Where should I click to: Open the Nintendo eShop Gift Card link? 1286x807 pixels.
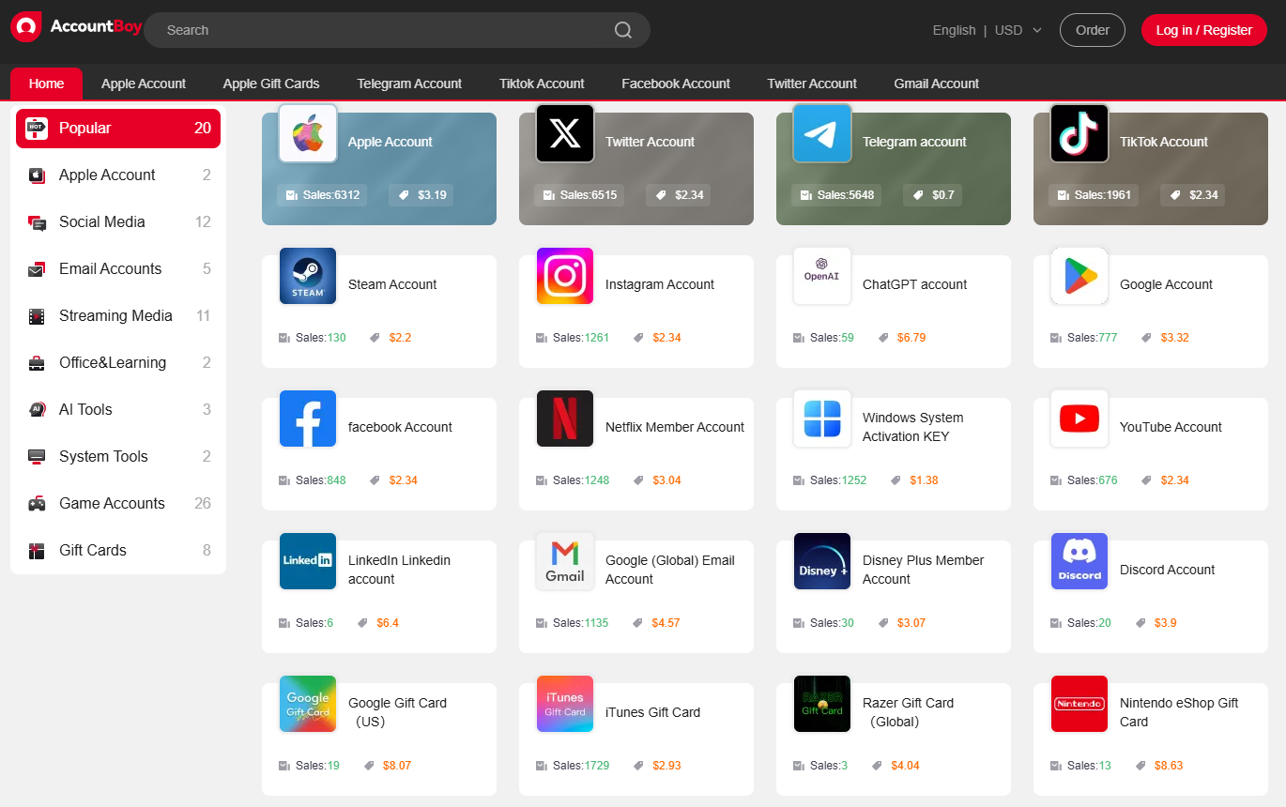1179,712
